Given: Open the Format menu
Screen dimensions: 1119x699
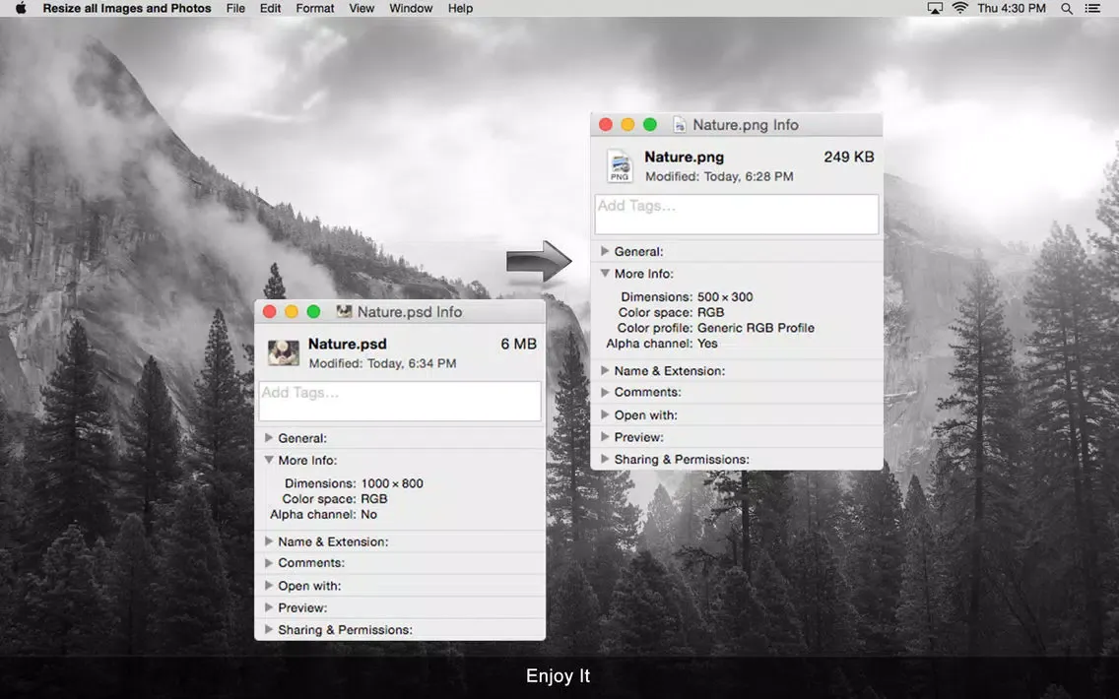Looking at the screenshot, I should click(x=315, y=9).
